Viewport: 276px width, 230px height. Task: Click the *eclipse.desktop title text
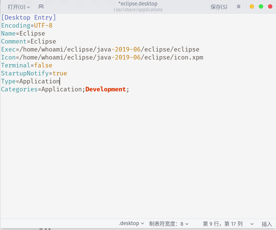point(138,3)
